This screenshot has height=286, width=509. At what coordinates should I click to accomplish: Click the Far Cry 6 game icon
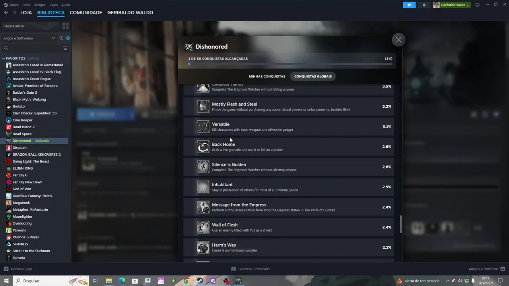pos(9,175)
